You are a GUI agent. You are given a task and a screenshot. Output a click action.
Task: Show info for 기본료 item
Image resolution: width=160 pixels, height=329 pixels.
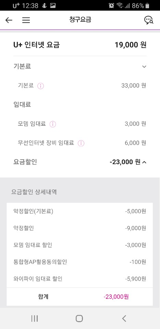coord(40,86)
